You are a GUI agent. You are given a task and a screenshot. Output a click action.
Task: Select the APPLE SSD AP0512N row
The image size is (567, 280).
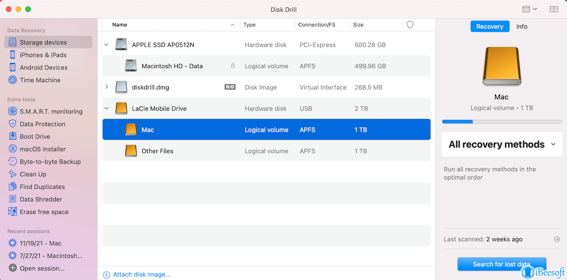point(266,45)
